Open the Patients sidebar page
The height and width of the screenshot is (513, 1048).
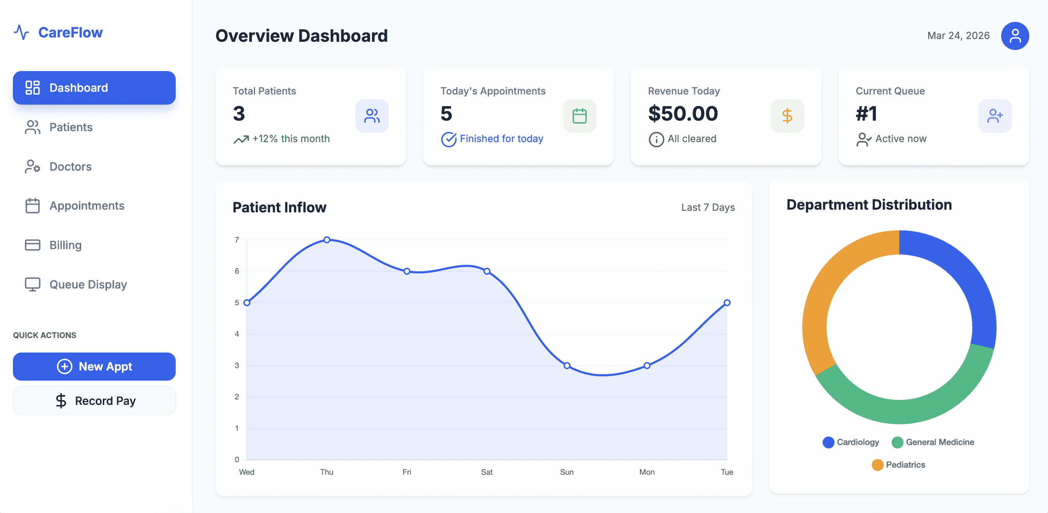[71, 127]
